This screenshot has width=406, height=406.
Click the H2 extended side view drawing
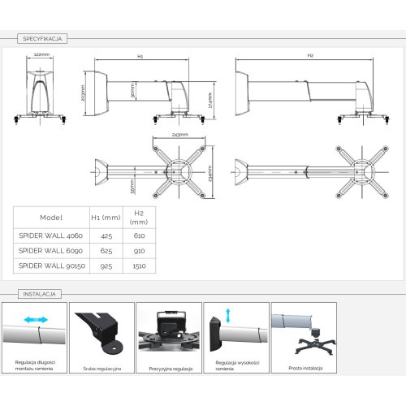coord(312,89)
